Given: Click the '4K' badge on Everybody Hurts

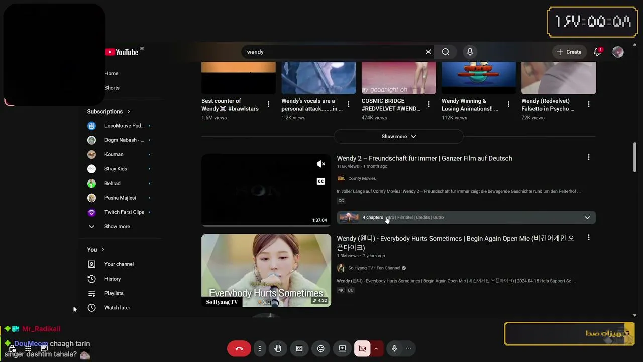Looking at the screenshot, I should pos(341,290).
